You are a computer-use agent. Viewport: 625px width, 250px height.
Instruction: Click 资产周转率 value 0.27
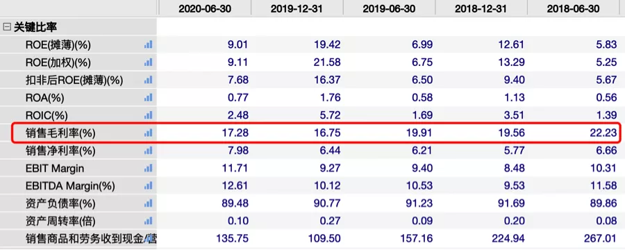(330, 220)
